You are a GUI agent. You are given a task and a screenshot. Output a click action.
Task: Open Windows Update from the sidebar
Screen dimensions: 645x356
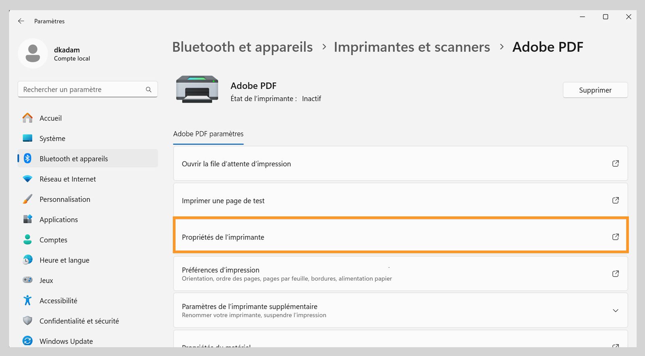point(67,341)
